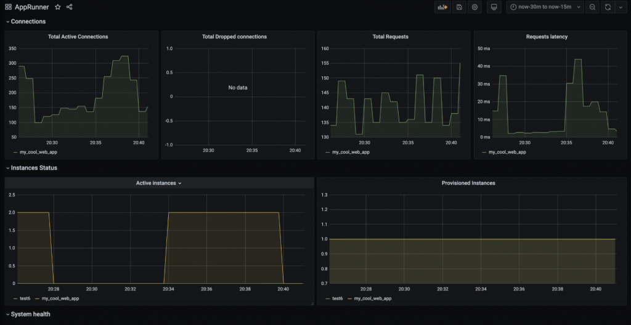The height and width of the screenshot is (325, 631).
Task: Toggle test6 legend in Active instances
Action: pyautogui.click(x=25, y=299)
